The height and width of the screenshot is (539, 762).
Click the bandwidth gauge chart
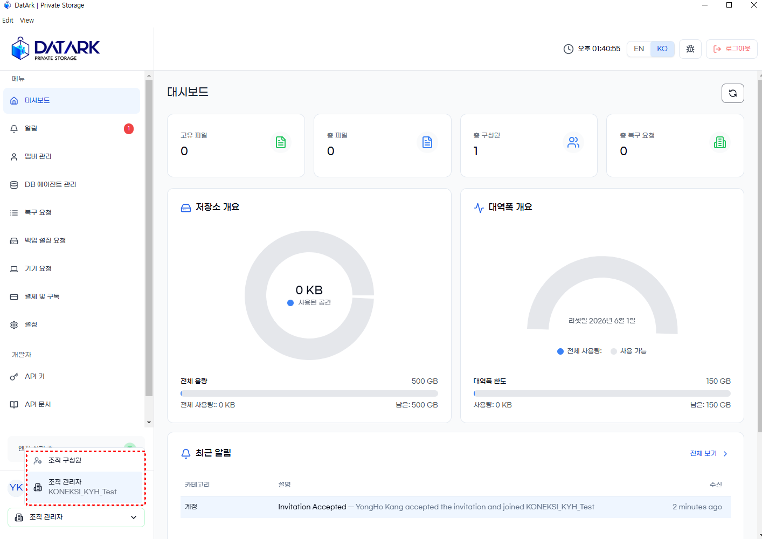click(602, 294)
